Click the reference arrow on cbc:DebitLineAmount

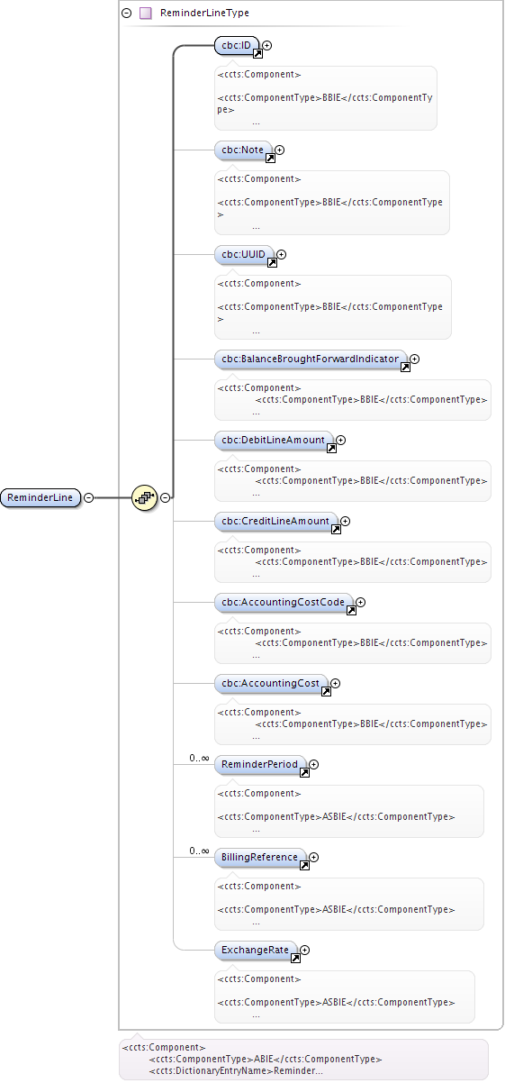(x=331, y=448)
